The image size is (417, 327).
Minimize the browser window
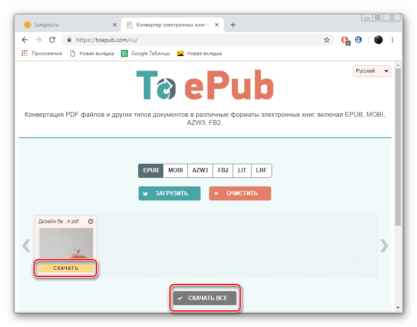tap(367, 18)
